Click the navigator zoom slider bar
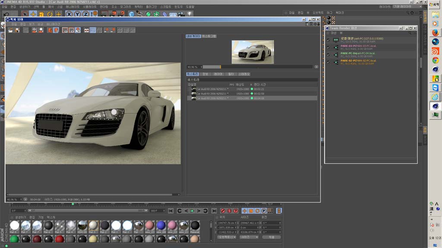 tap(257, 67)
